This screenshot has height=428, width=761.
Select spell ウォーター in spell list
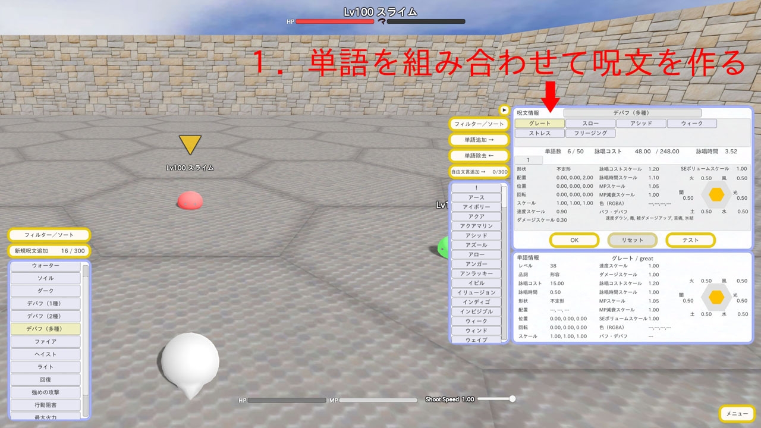click(46, 266)
